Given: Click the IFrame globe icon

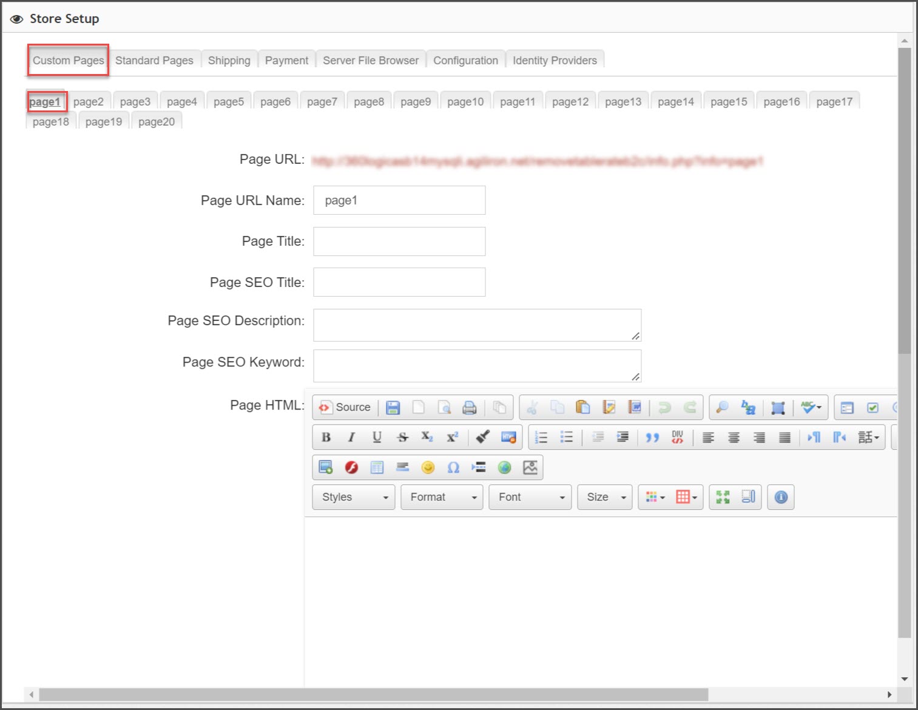Looking at the screenshot, I should 504,467.
